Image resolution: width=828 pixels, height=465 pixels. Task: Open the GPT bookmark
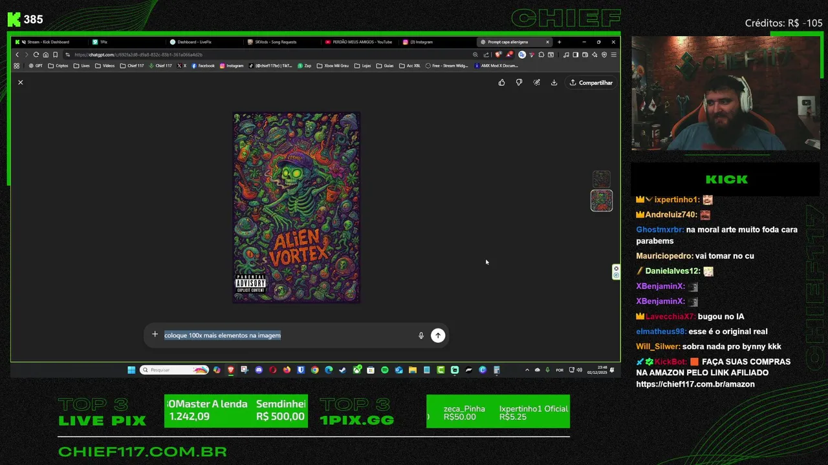click(x=36, y=66)
